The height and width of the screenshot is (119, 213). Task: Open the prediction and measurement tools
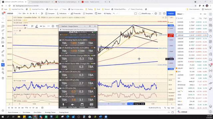(3, 42)
